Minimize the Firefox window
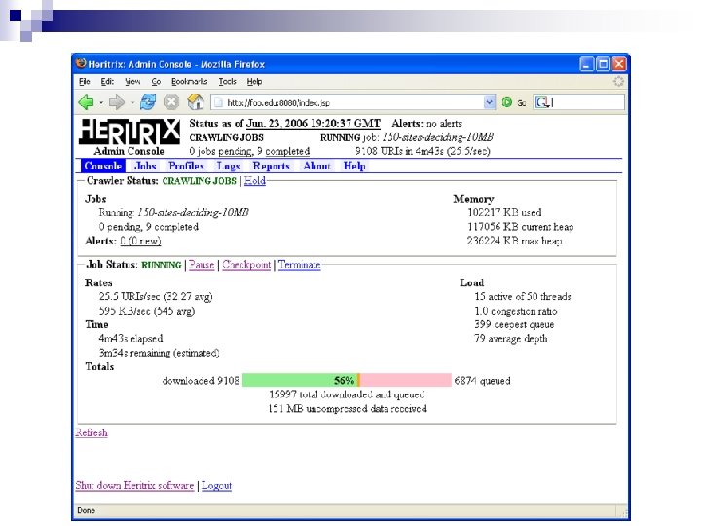Image resolution: width=701 pixels, height=526 pixels. click(x=587, y=64)
